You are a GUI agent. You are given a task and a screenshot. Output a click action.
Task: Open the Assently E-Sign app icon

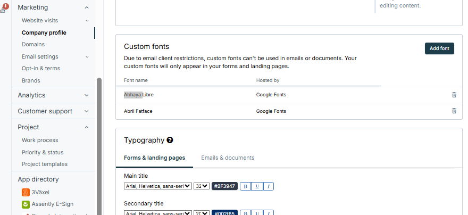coord(26,204)
